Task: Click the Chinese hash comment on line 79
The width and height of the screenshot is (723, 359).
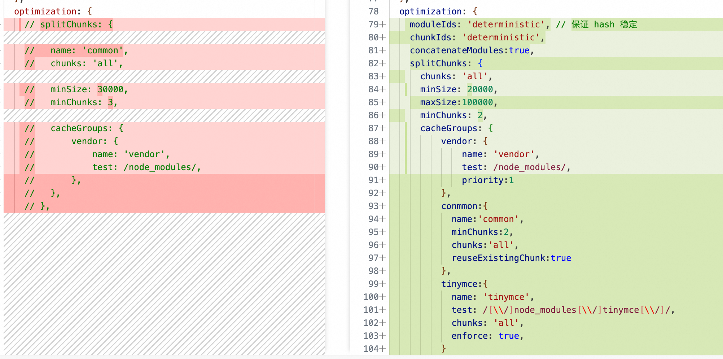Action: click(597, 25)
